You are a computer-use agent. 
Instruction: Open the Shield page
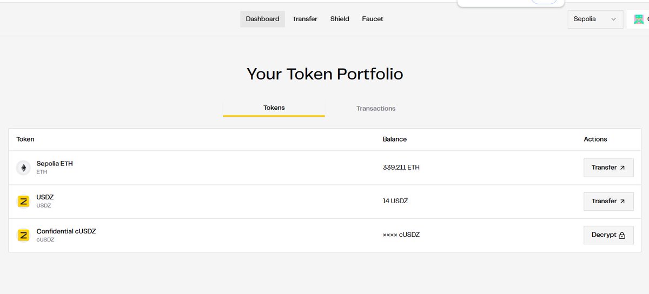(x=340, y=19)
